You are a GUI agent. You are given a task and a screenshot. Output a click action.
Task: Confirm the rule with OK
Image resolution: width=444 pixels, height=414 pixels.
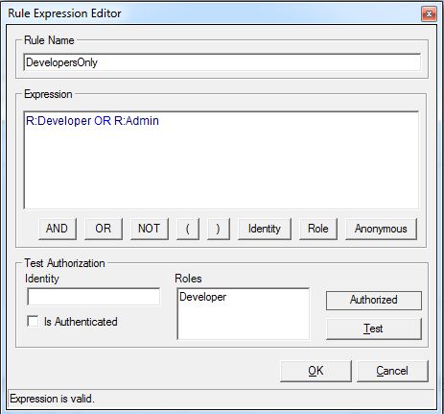point(315,371)
